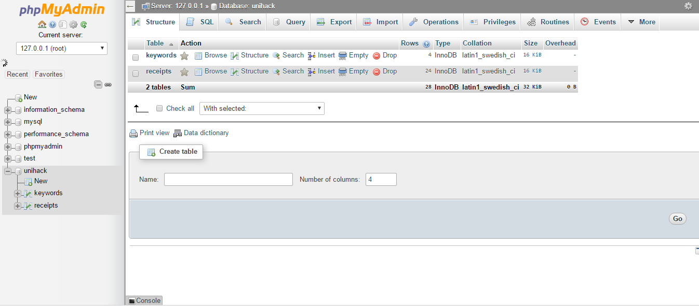Screen dimensions: 699x306
Task: Tick the receipts table checkbox
Action: tap(136, 73)
